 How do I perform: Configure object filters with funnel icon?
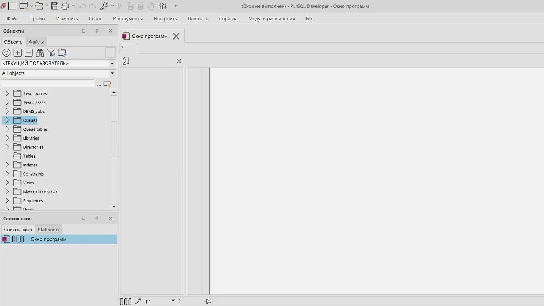click(x=51, y=53)
